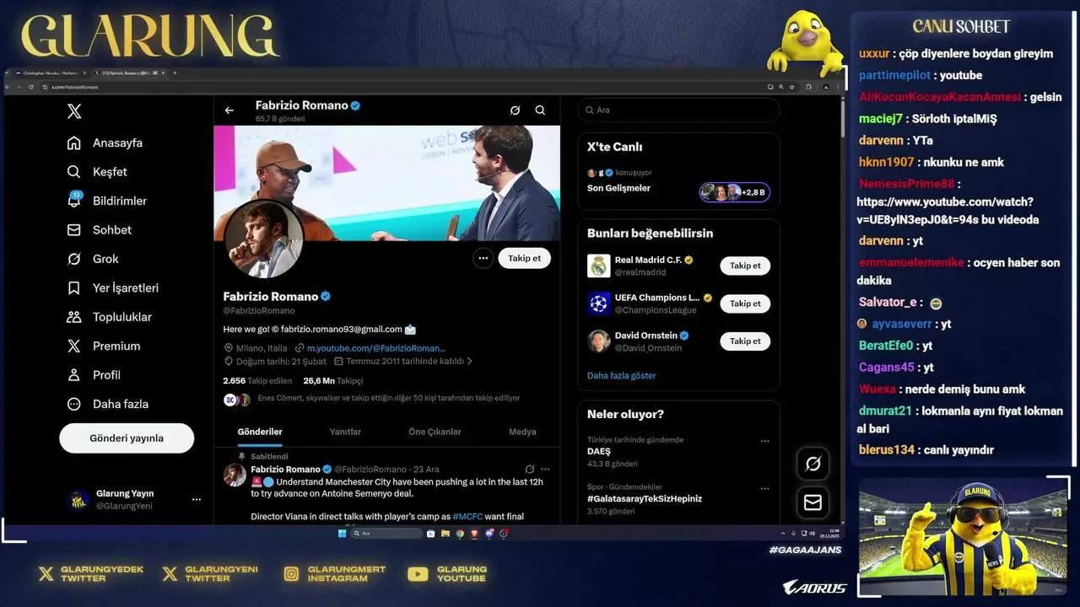The image size is (1080, 607).
Task: Go back with the profile arrow
Action: (x=229, y=110)
